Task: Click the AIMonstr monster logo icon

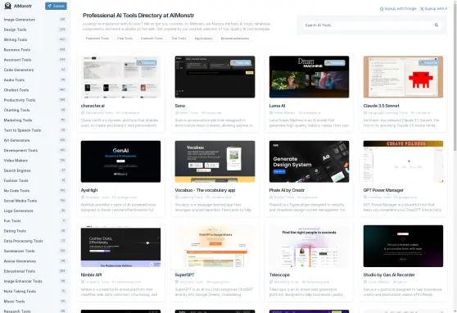Action: pos(8,6)
